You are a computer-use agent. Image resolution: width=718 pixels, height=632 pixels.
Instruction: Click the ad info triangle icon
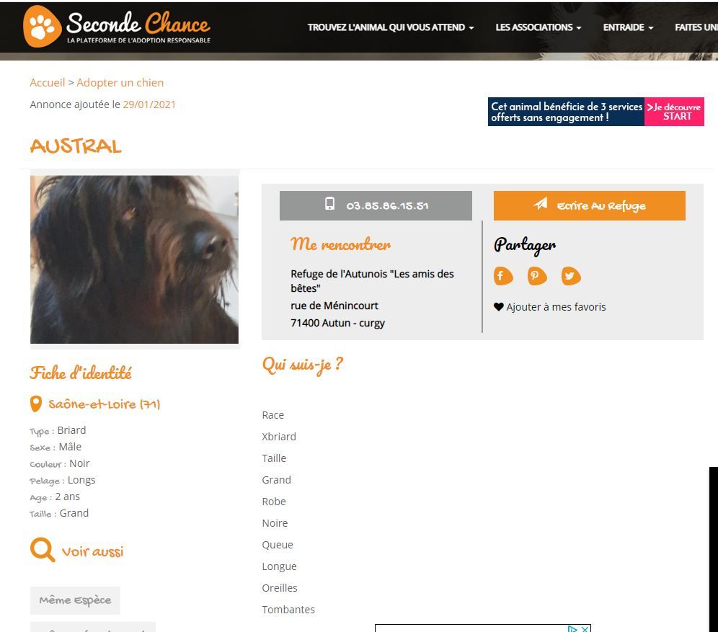pyautogui.click(x=573, y=628)
